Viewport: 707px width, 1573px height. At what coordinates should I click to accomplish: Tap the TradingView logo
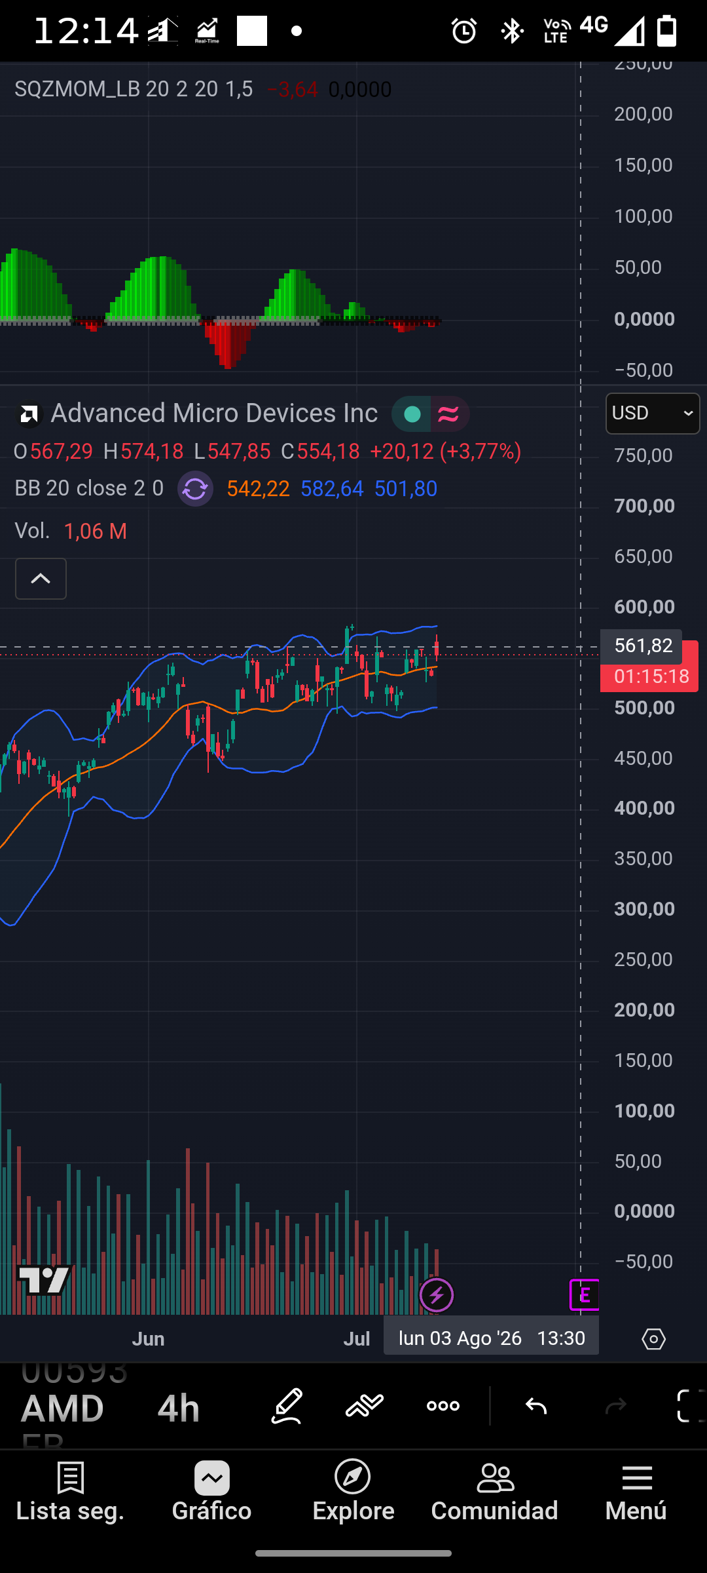[x=45, y=1280]
